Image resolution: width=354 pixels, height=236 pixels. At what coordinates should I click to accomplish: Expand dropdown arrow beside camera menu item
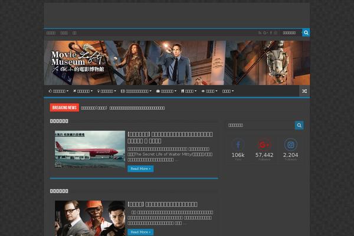click(175, 91)
